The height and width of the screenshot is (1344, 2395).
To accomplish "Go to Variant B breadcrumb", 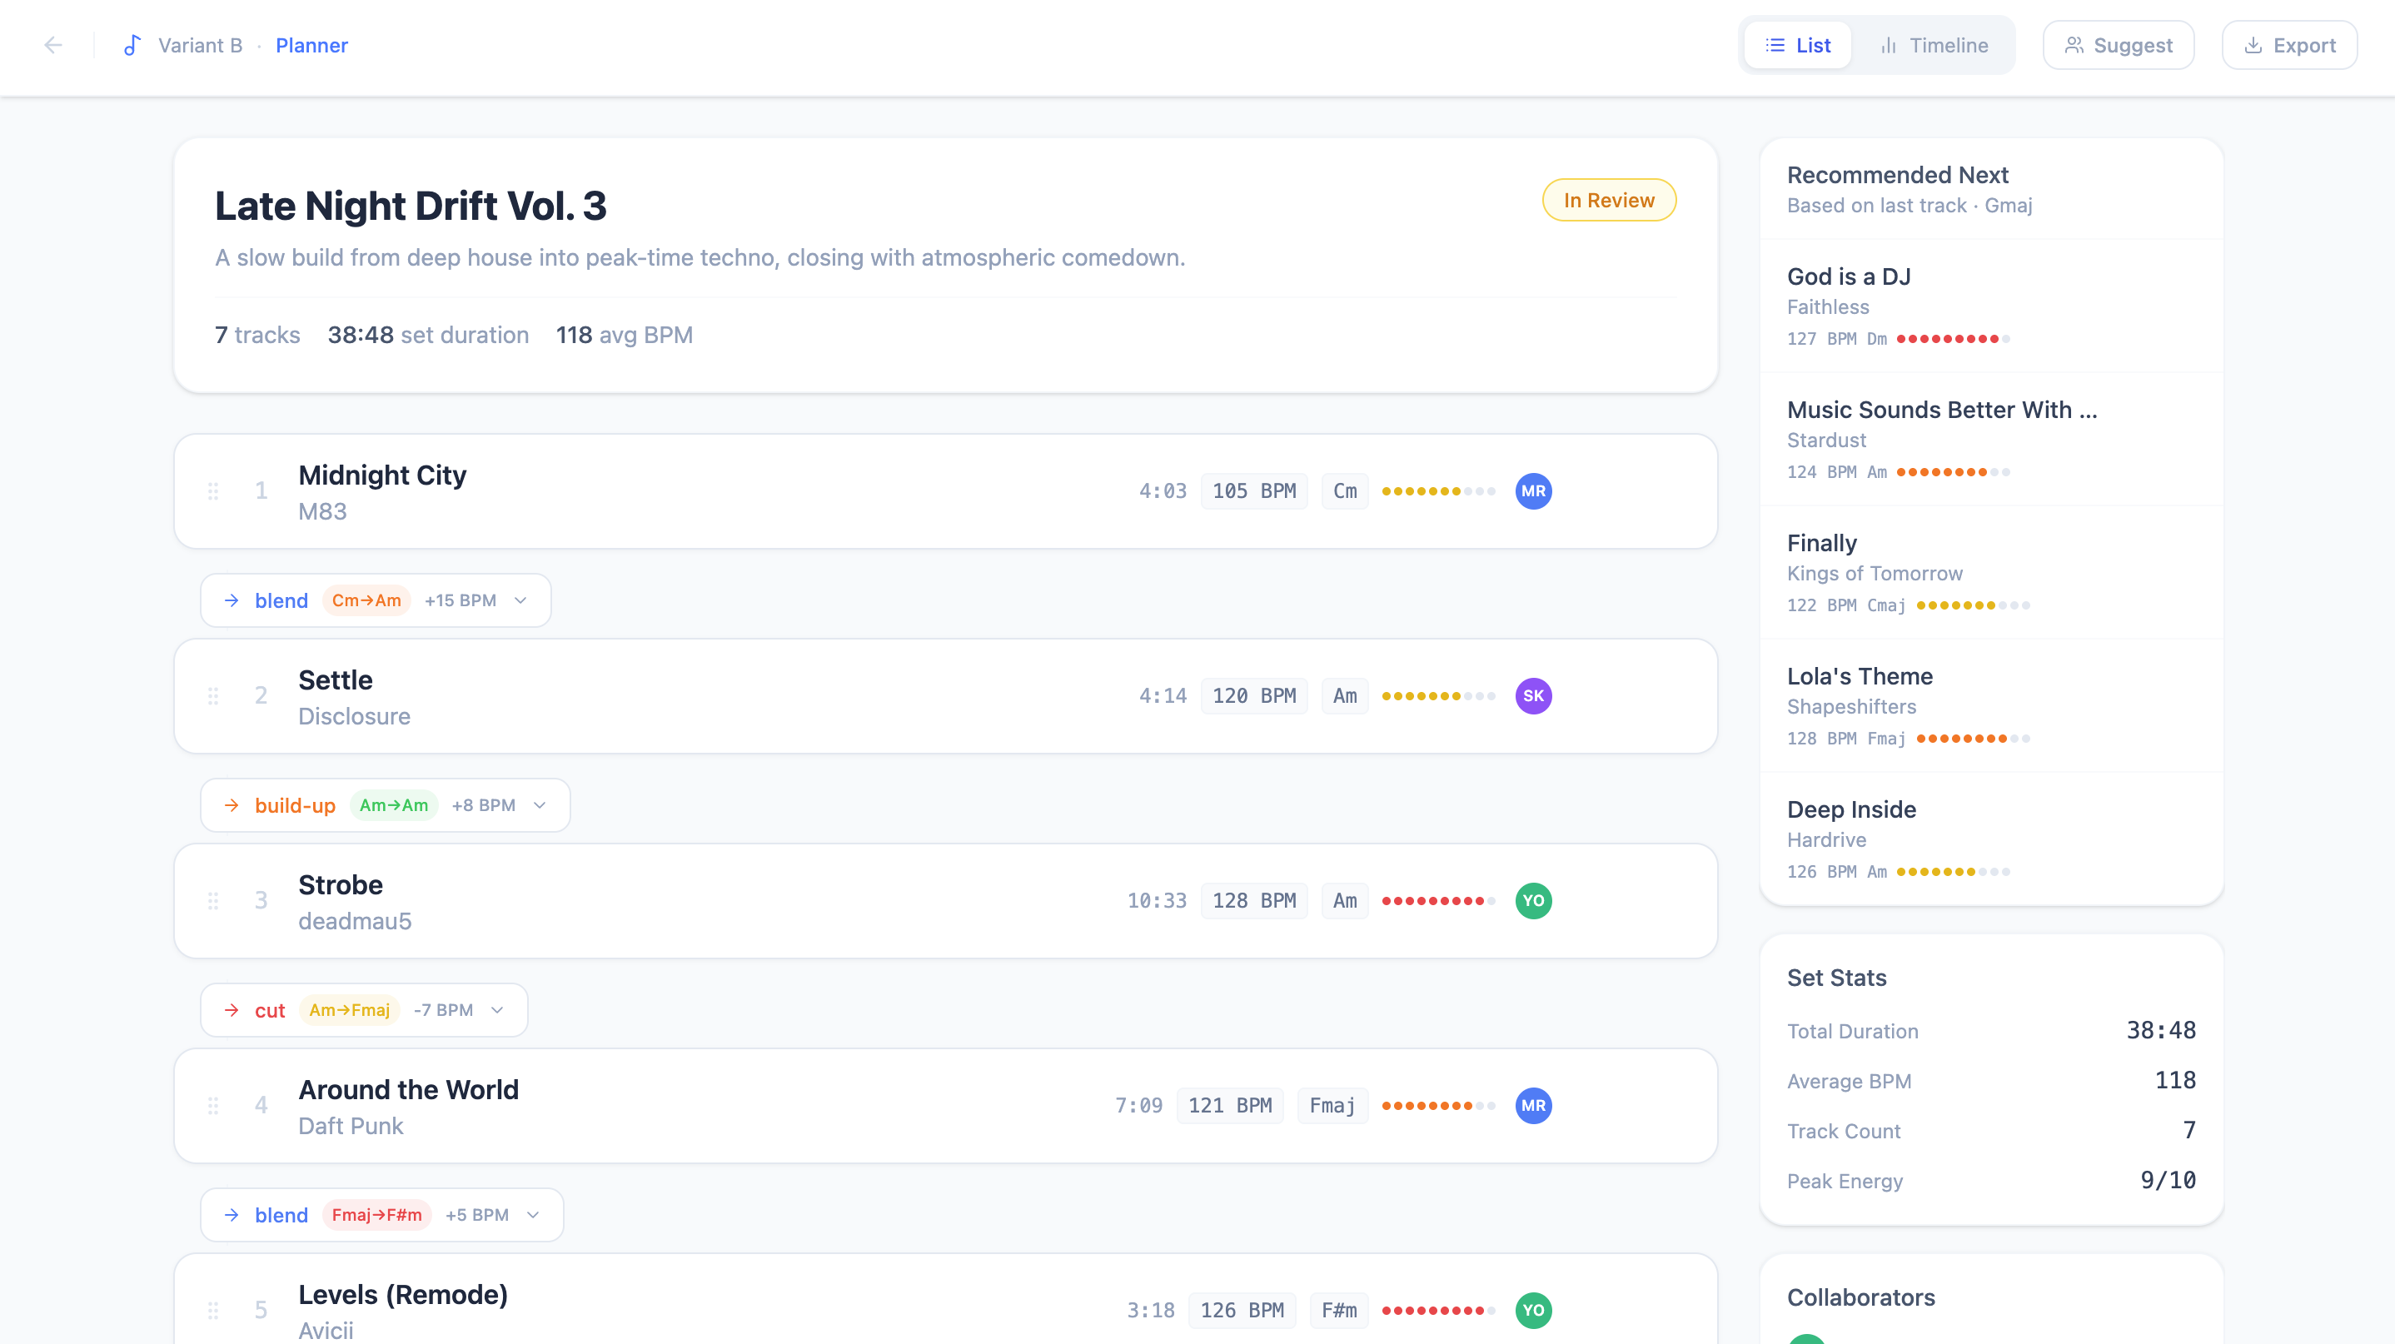I will pos(200,45).
